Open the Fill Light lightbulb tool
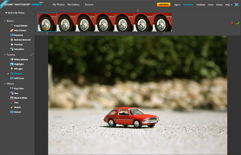Image resolution: width=241 pixels, height=155 pixels. coord(12,69)
